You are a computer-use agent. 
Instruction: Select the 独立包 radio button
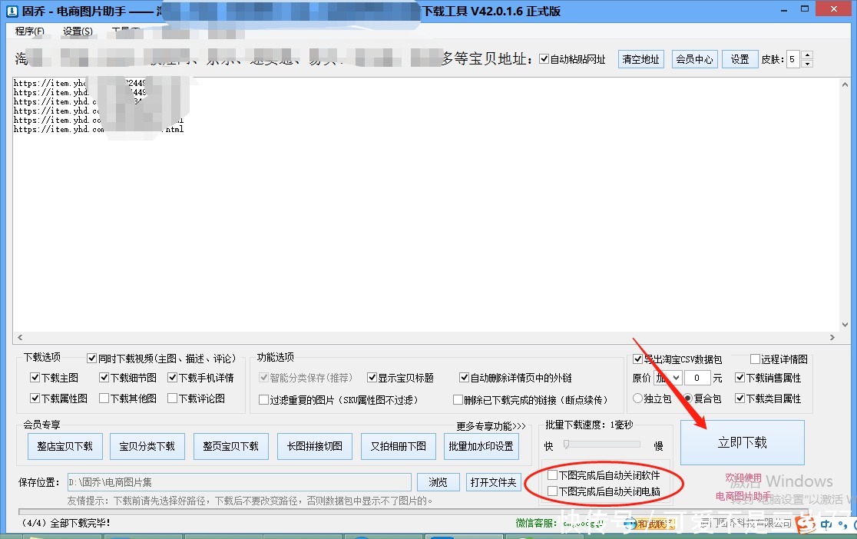coord(638,398)
